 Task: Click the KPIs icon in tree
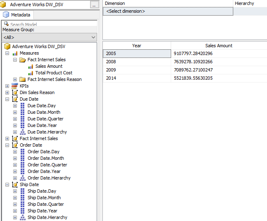pos(15,86)
